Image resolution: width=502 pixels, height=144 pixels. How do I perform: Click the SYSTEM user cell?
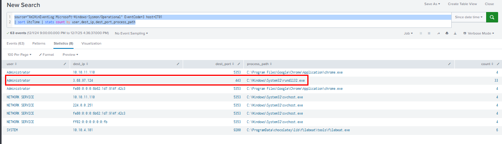(12, 130)
